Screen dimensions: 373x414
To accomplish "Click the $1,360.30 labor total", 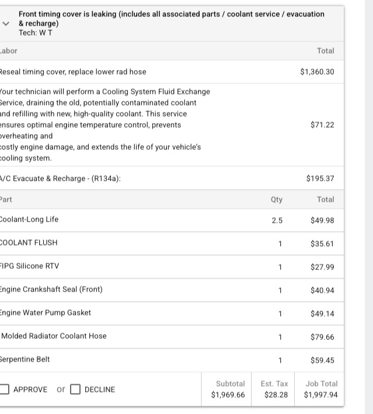I will [x=317, y=72].
